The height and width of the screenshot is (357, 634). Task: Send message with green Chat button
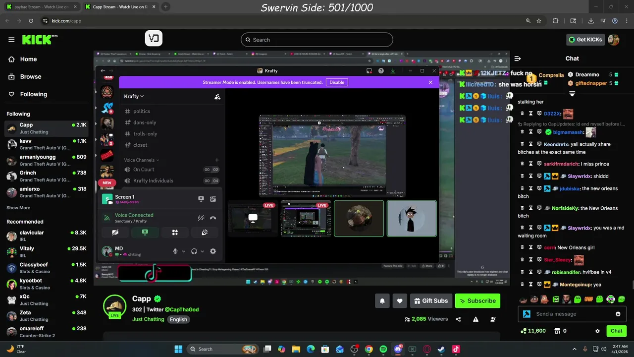[x=616, y=331]
